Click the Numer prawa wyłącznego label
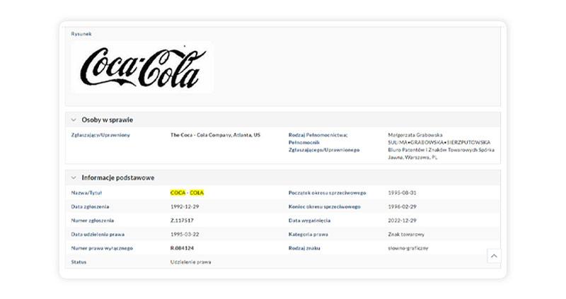This screenshot has width=566, height=299. click(x=102, y=248)
